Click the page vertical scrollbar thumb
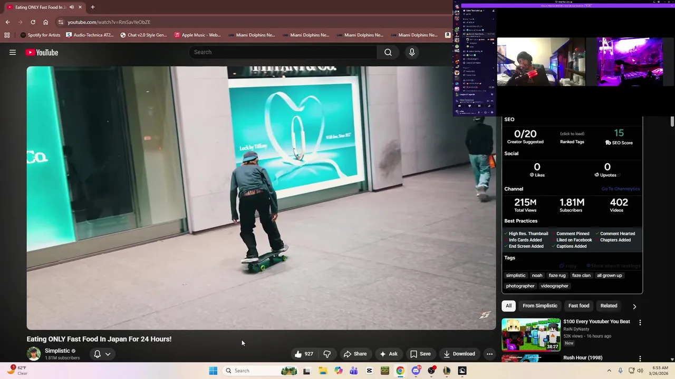 pos(672,122)
